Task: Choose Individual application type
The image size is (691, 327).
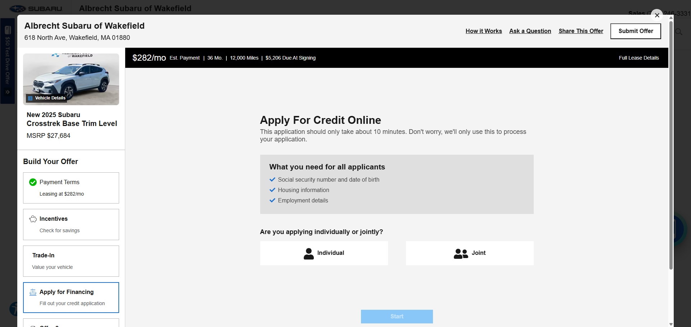Action: point(324,253)
